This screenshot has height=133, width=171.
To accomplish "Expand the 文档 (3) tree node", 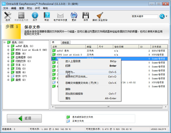I will coord(8,69).
